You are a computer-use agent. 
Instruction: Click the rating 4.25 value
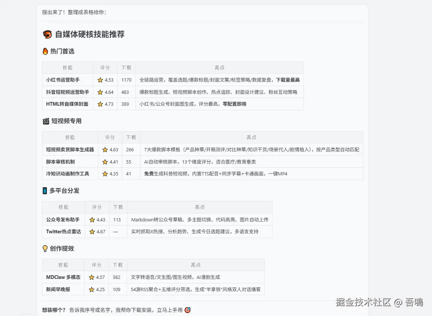coord(100,289)
